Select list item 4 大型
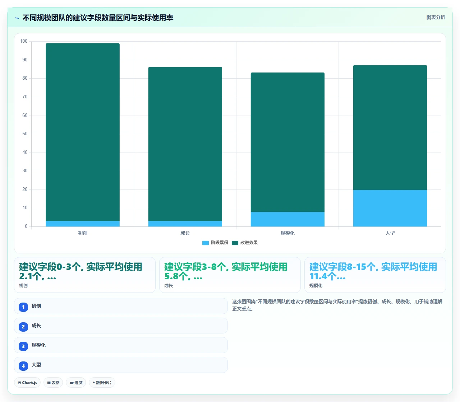 coord(121,365)
